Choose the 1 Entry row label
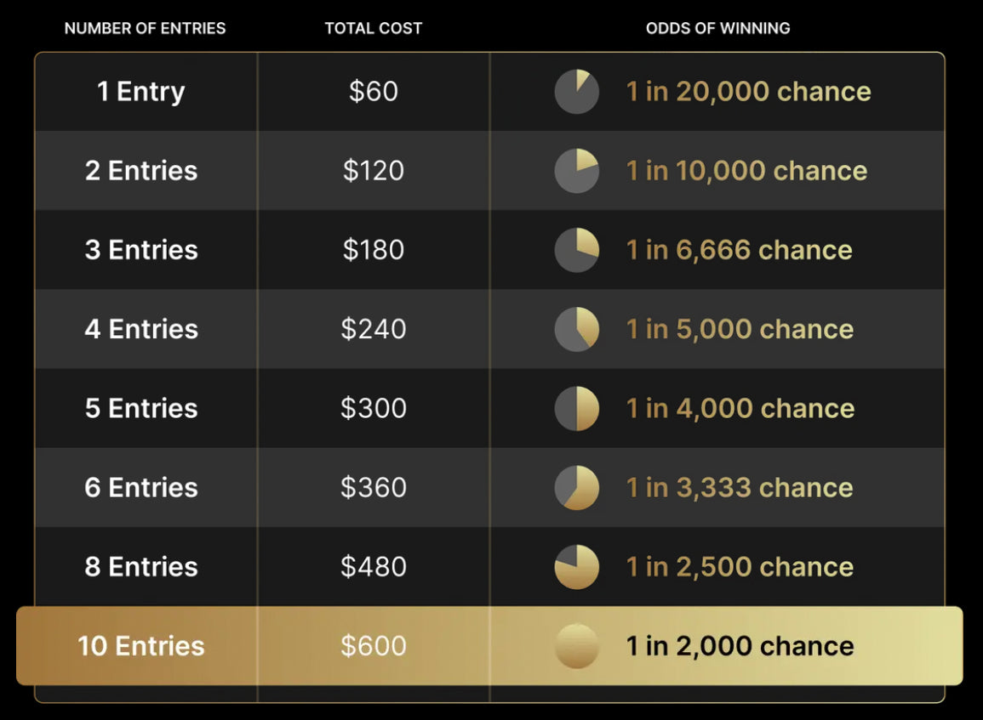The height and width of the screenshot is (720, 983). pyautogui.click(x=141, y=92)
